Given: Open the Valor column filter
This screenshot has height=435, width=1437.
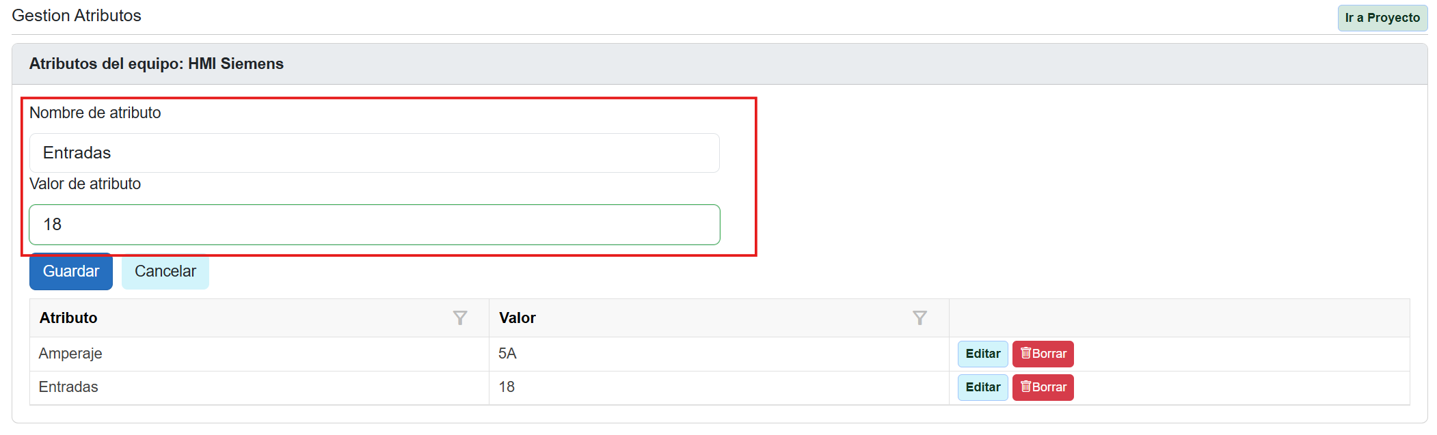Looking at the screenshot, I should [919, 318].
